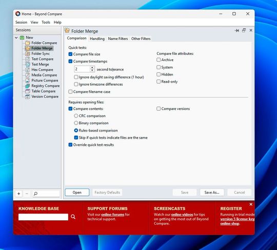Switch to the Handling tab
277x250 pixels.
97,39
